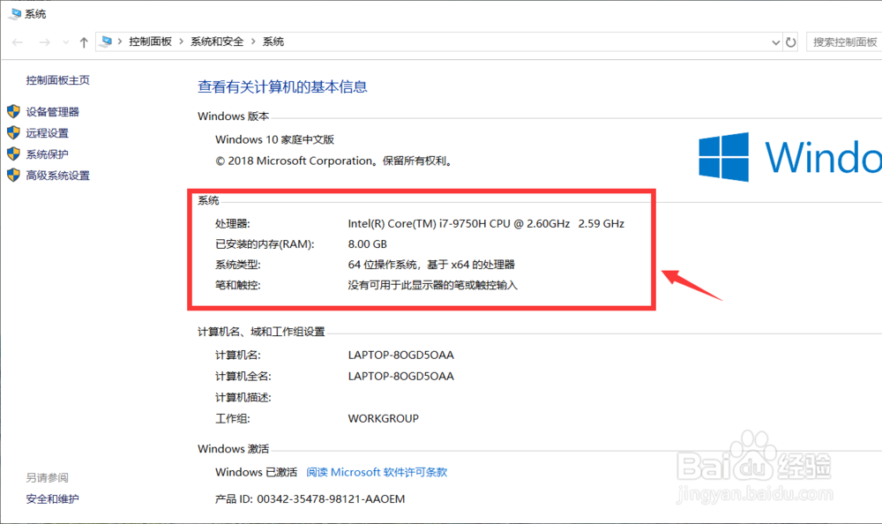The height and width of the screenshot is (524, 882).
Task: Open the address bar history dropdown arrow
Action: 775,41
